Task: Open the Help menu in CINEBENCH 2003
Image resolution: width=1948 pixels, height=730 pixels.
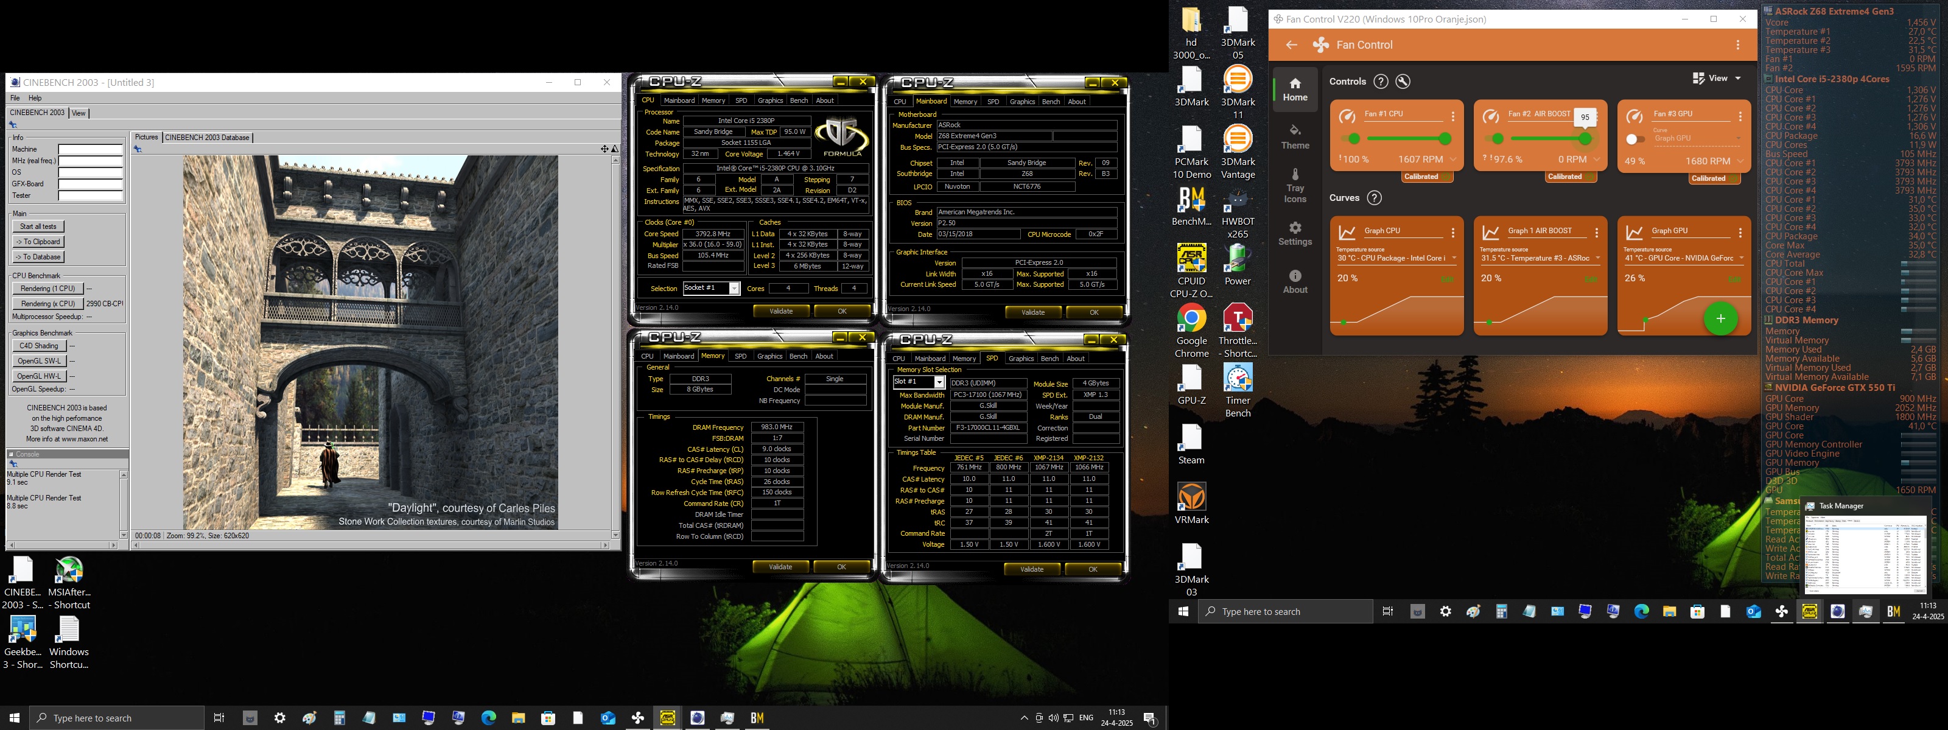Action: pyautogui.click(x=35, y=99)
